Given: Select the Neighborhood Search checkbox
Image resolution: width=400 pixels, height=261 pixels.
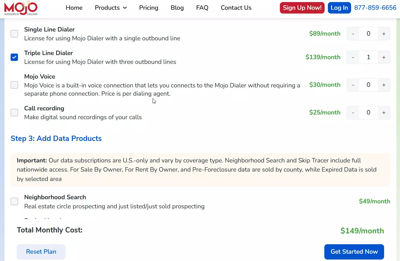Looking at the screenshot, I should tap(14, 202).
